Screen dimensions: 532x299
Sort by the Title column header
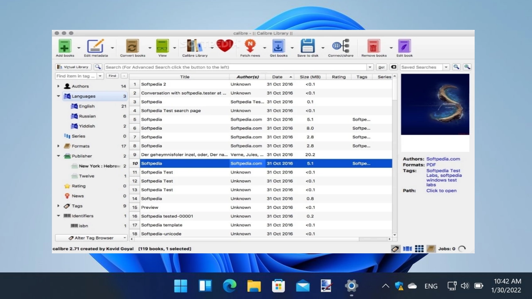tap(185, 77)
